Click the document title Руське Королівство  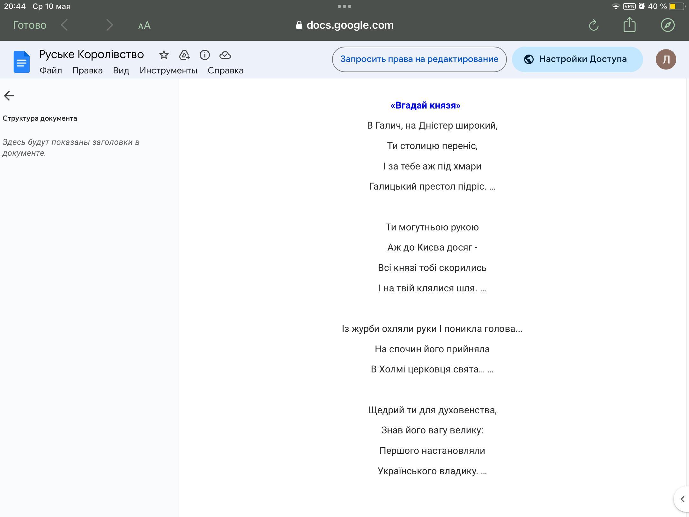point(92,55)
